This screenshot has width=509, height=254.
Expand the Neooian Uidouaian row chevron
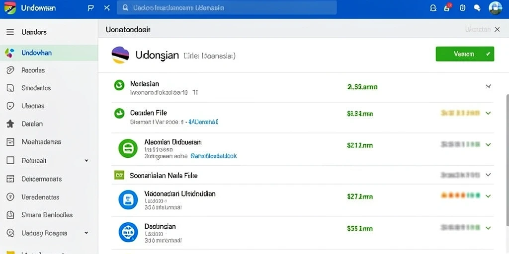(x=488, y=144)
